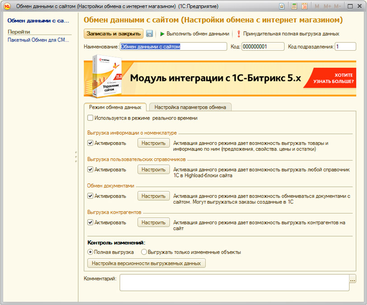Enable "Используется в режиме реального времени" checkbox
367x305 pixels.
[x=90, y=118]
